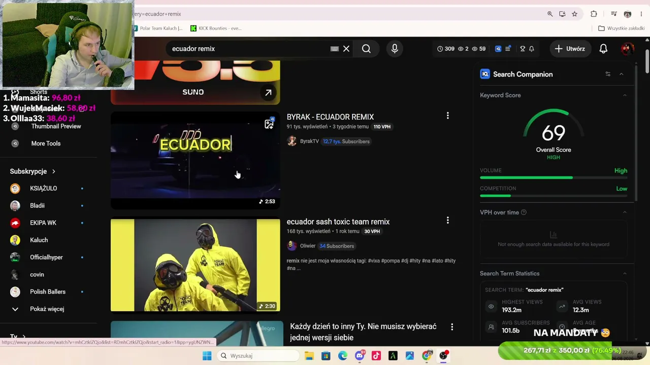Open the on-screen keyboard icon in search box
Image resolution: width=650 pixels, height=365 pixels.
tap(334, 49)
